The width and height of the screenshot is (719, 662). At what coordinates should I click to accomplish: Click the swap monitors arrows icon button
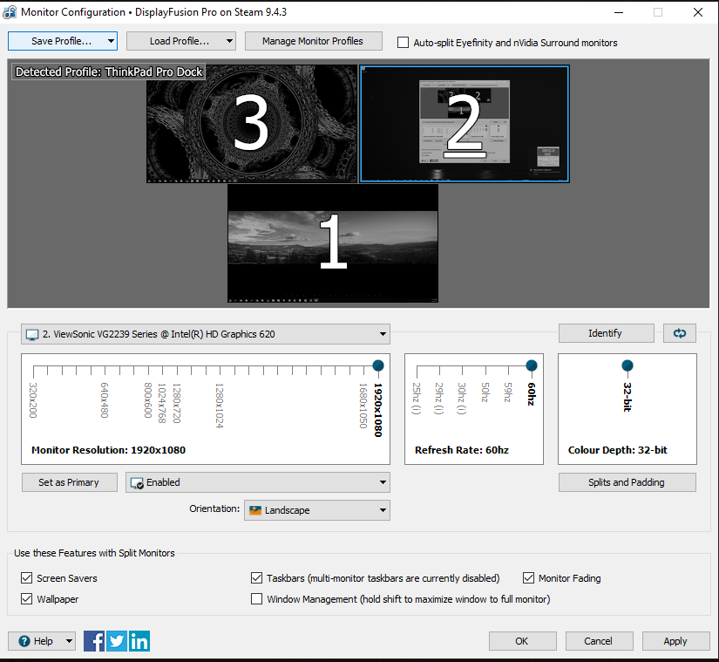680,333
